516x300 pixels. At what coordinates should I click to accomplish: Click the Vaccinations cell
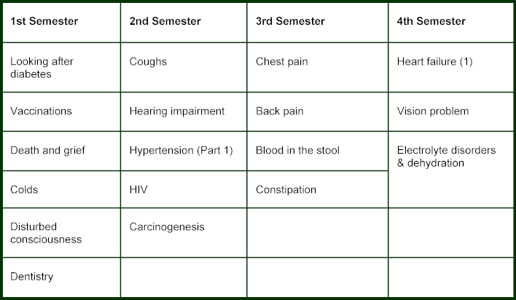click(61, 112)
